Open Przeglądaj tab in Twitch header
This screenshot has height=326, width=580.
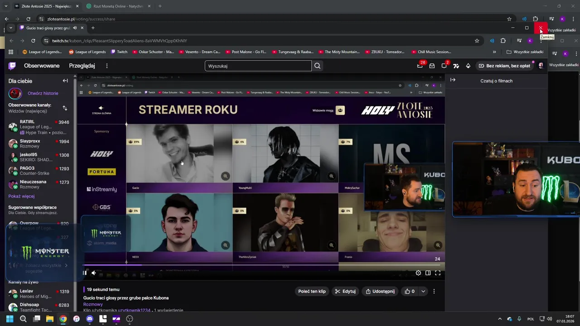click(82, 66)
